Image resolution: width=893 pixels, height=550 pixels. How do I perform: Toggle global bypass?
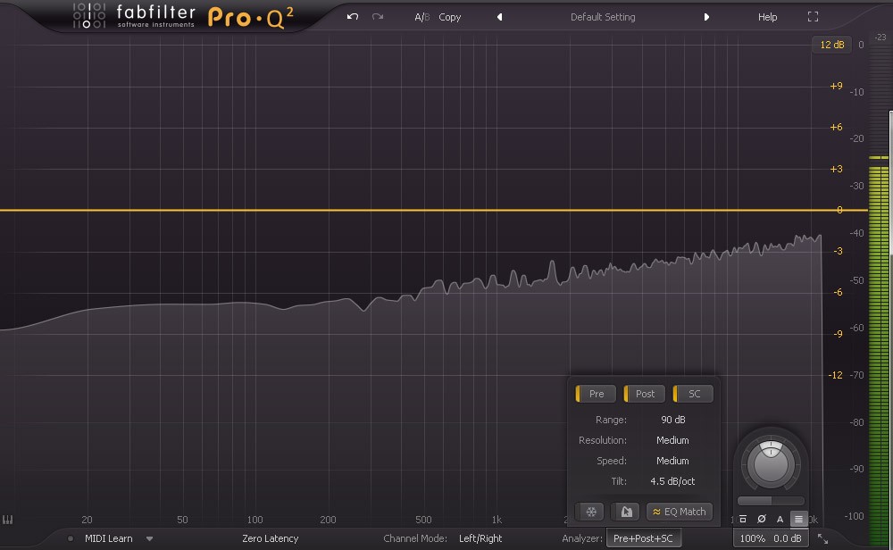tap(743, 520)
